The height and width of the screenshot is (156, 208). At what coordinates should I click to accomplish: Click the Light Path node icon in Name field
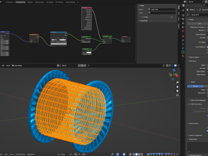click(x=149, y=10)
